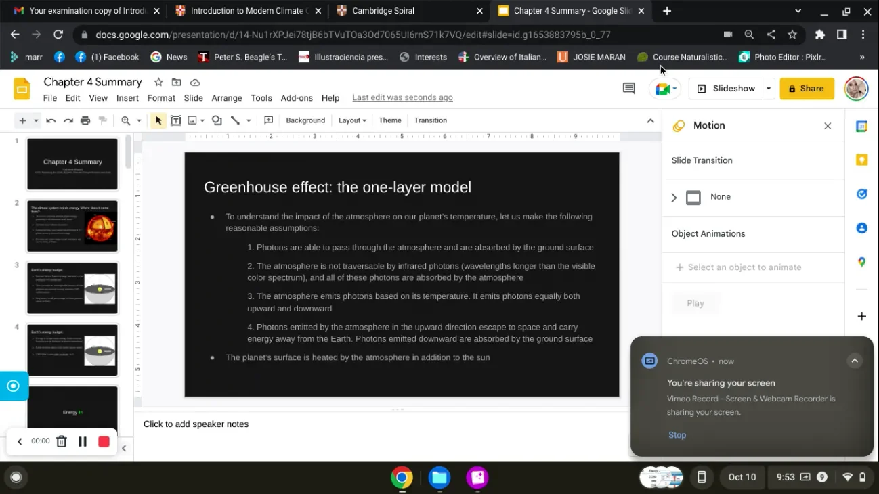
Task: Click the Transition button
Action: [x=431, y=120]
